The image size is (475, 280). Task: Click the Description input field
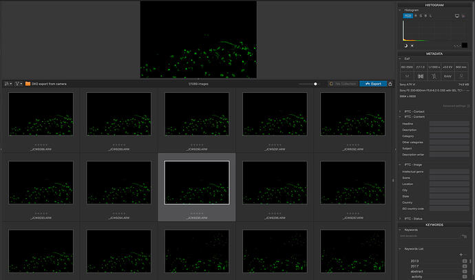(x=450, y=130)
